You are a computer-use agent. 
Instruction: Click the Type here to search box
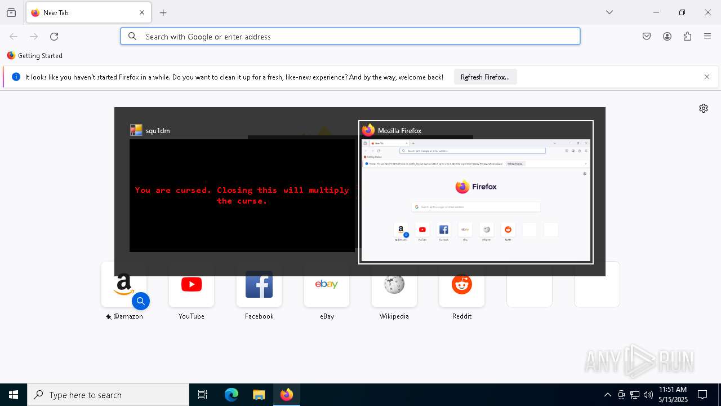108,395
